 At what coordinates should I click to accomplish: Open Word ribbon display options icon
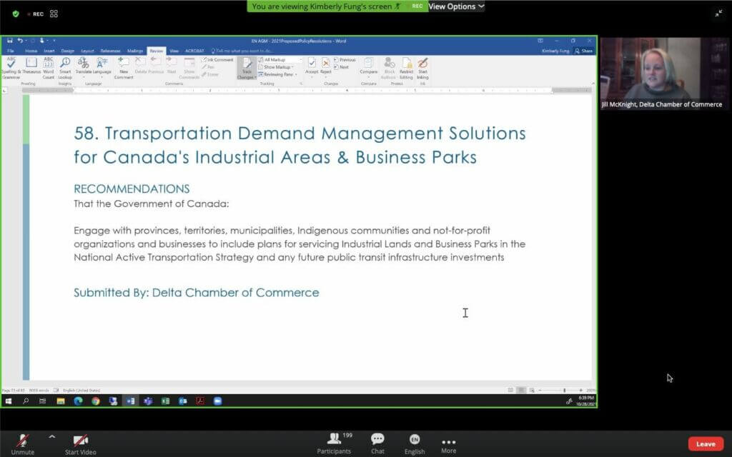pyautogui.click(x=540, y=41)
